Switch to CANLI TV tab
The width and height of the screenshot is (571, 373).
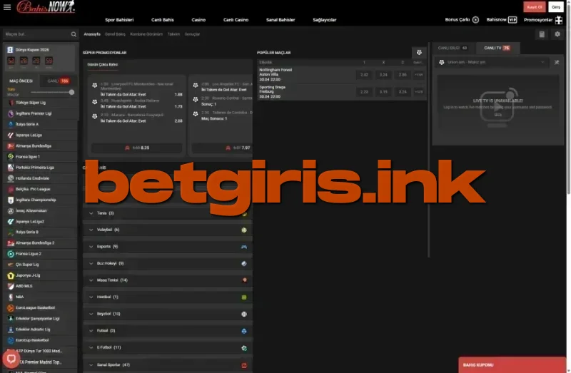497,48
